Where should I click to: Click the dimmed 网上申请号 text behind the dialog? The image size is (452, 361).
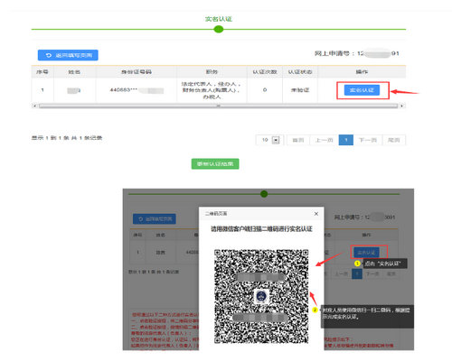364,218
